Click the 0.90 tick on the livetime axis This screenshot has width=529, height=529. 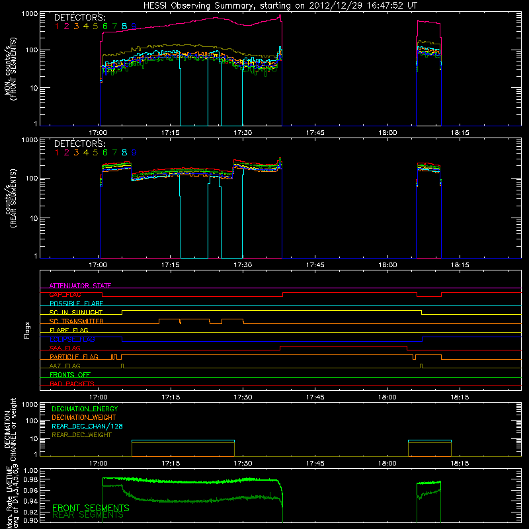30,520
